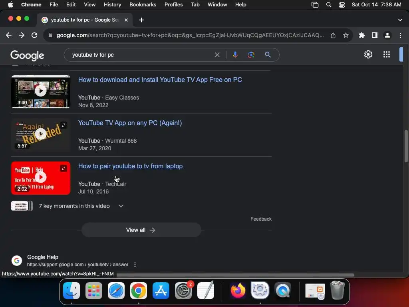Toggle Chrome side panel

(x=375, y=35)
